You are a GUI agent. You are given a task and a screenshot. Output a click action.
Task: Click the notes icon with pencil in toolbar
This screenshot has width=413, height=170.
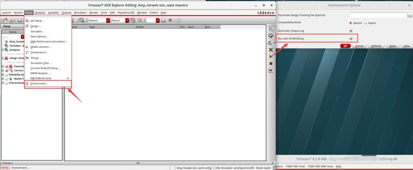point(140,20)
